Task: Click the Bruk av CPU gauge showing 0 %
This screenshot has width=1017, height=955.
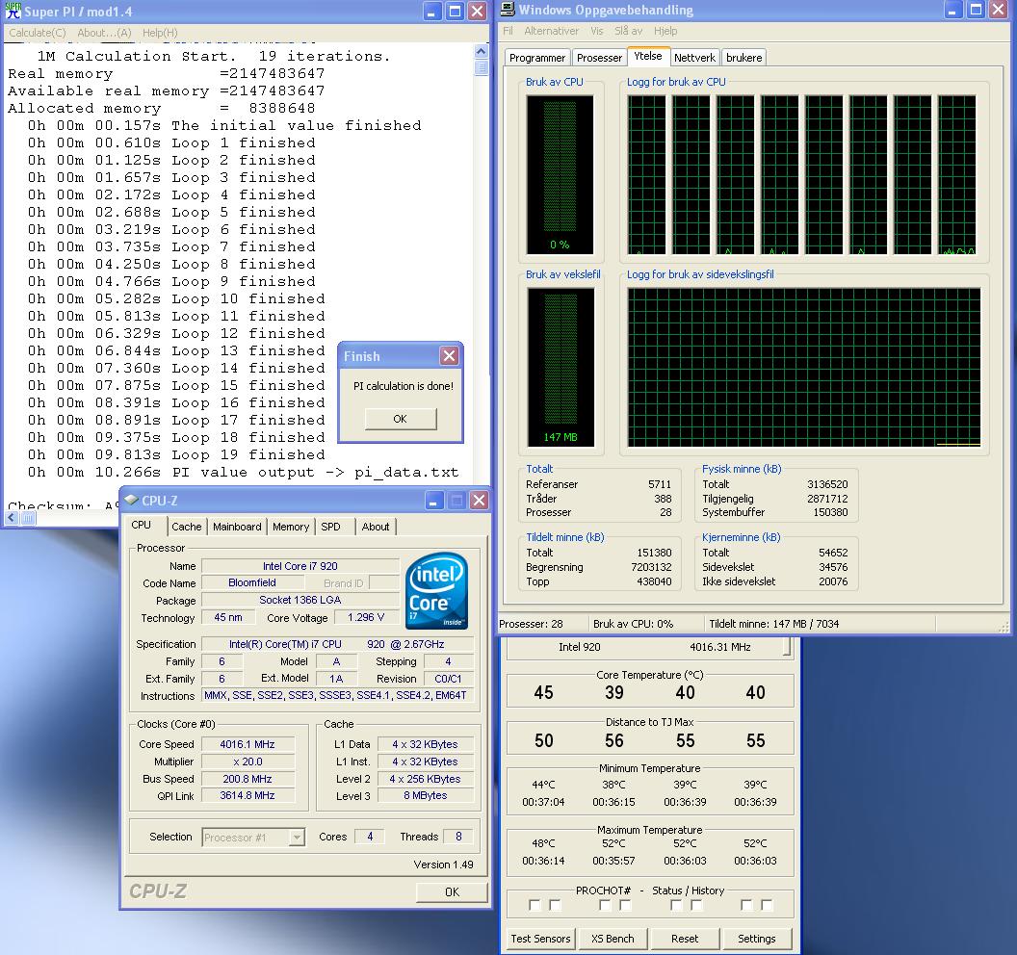Action: coord(560,174)
